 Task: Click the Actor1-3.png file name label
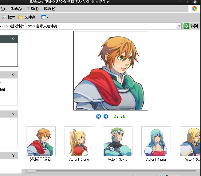117,160
